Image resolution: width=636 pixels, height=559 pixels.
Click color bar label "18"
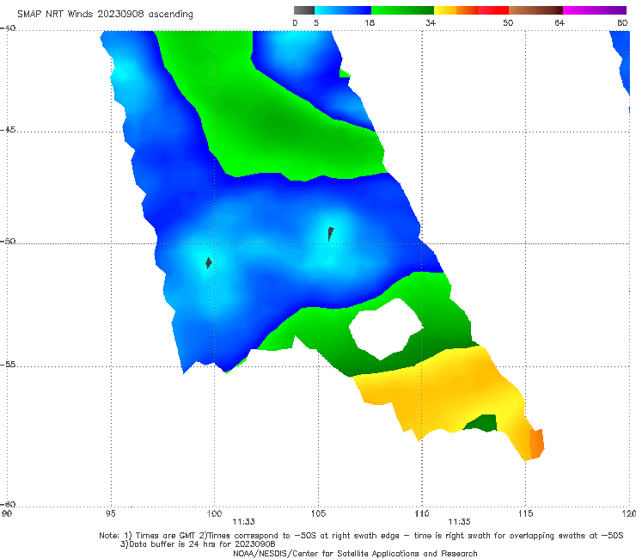(x=370, y=22)
